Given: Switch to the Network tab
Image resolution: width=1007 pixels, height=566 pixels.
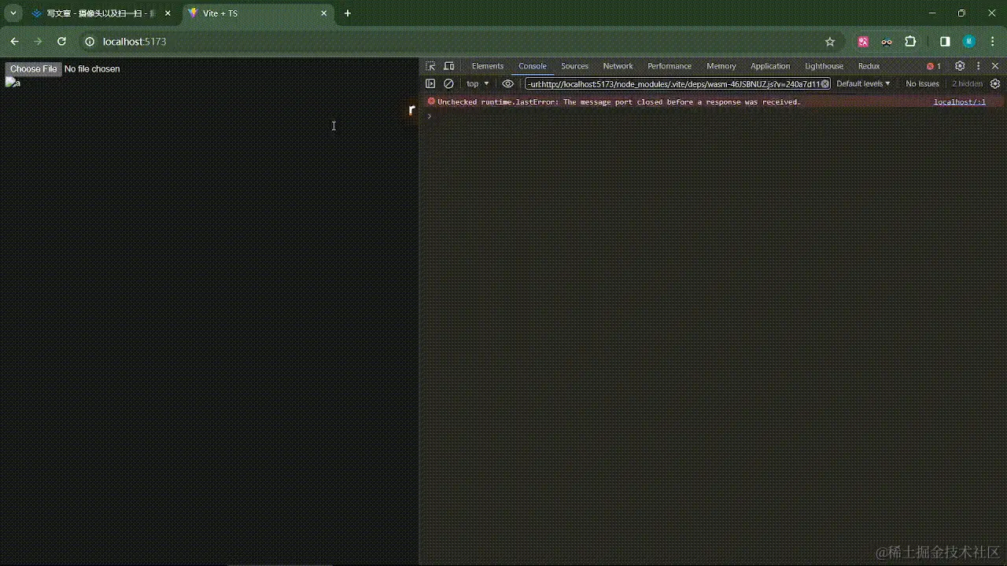Looking at the screenshot, I should (x=618, y=66).
